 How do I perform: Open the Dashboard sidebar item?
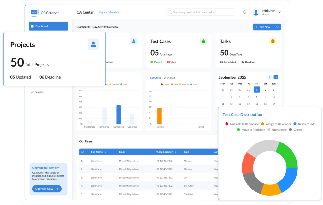[48, 26]
